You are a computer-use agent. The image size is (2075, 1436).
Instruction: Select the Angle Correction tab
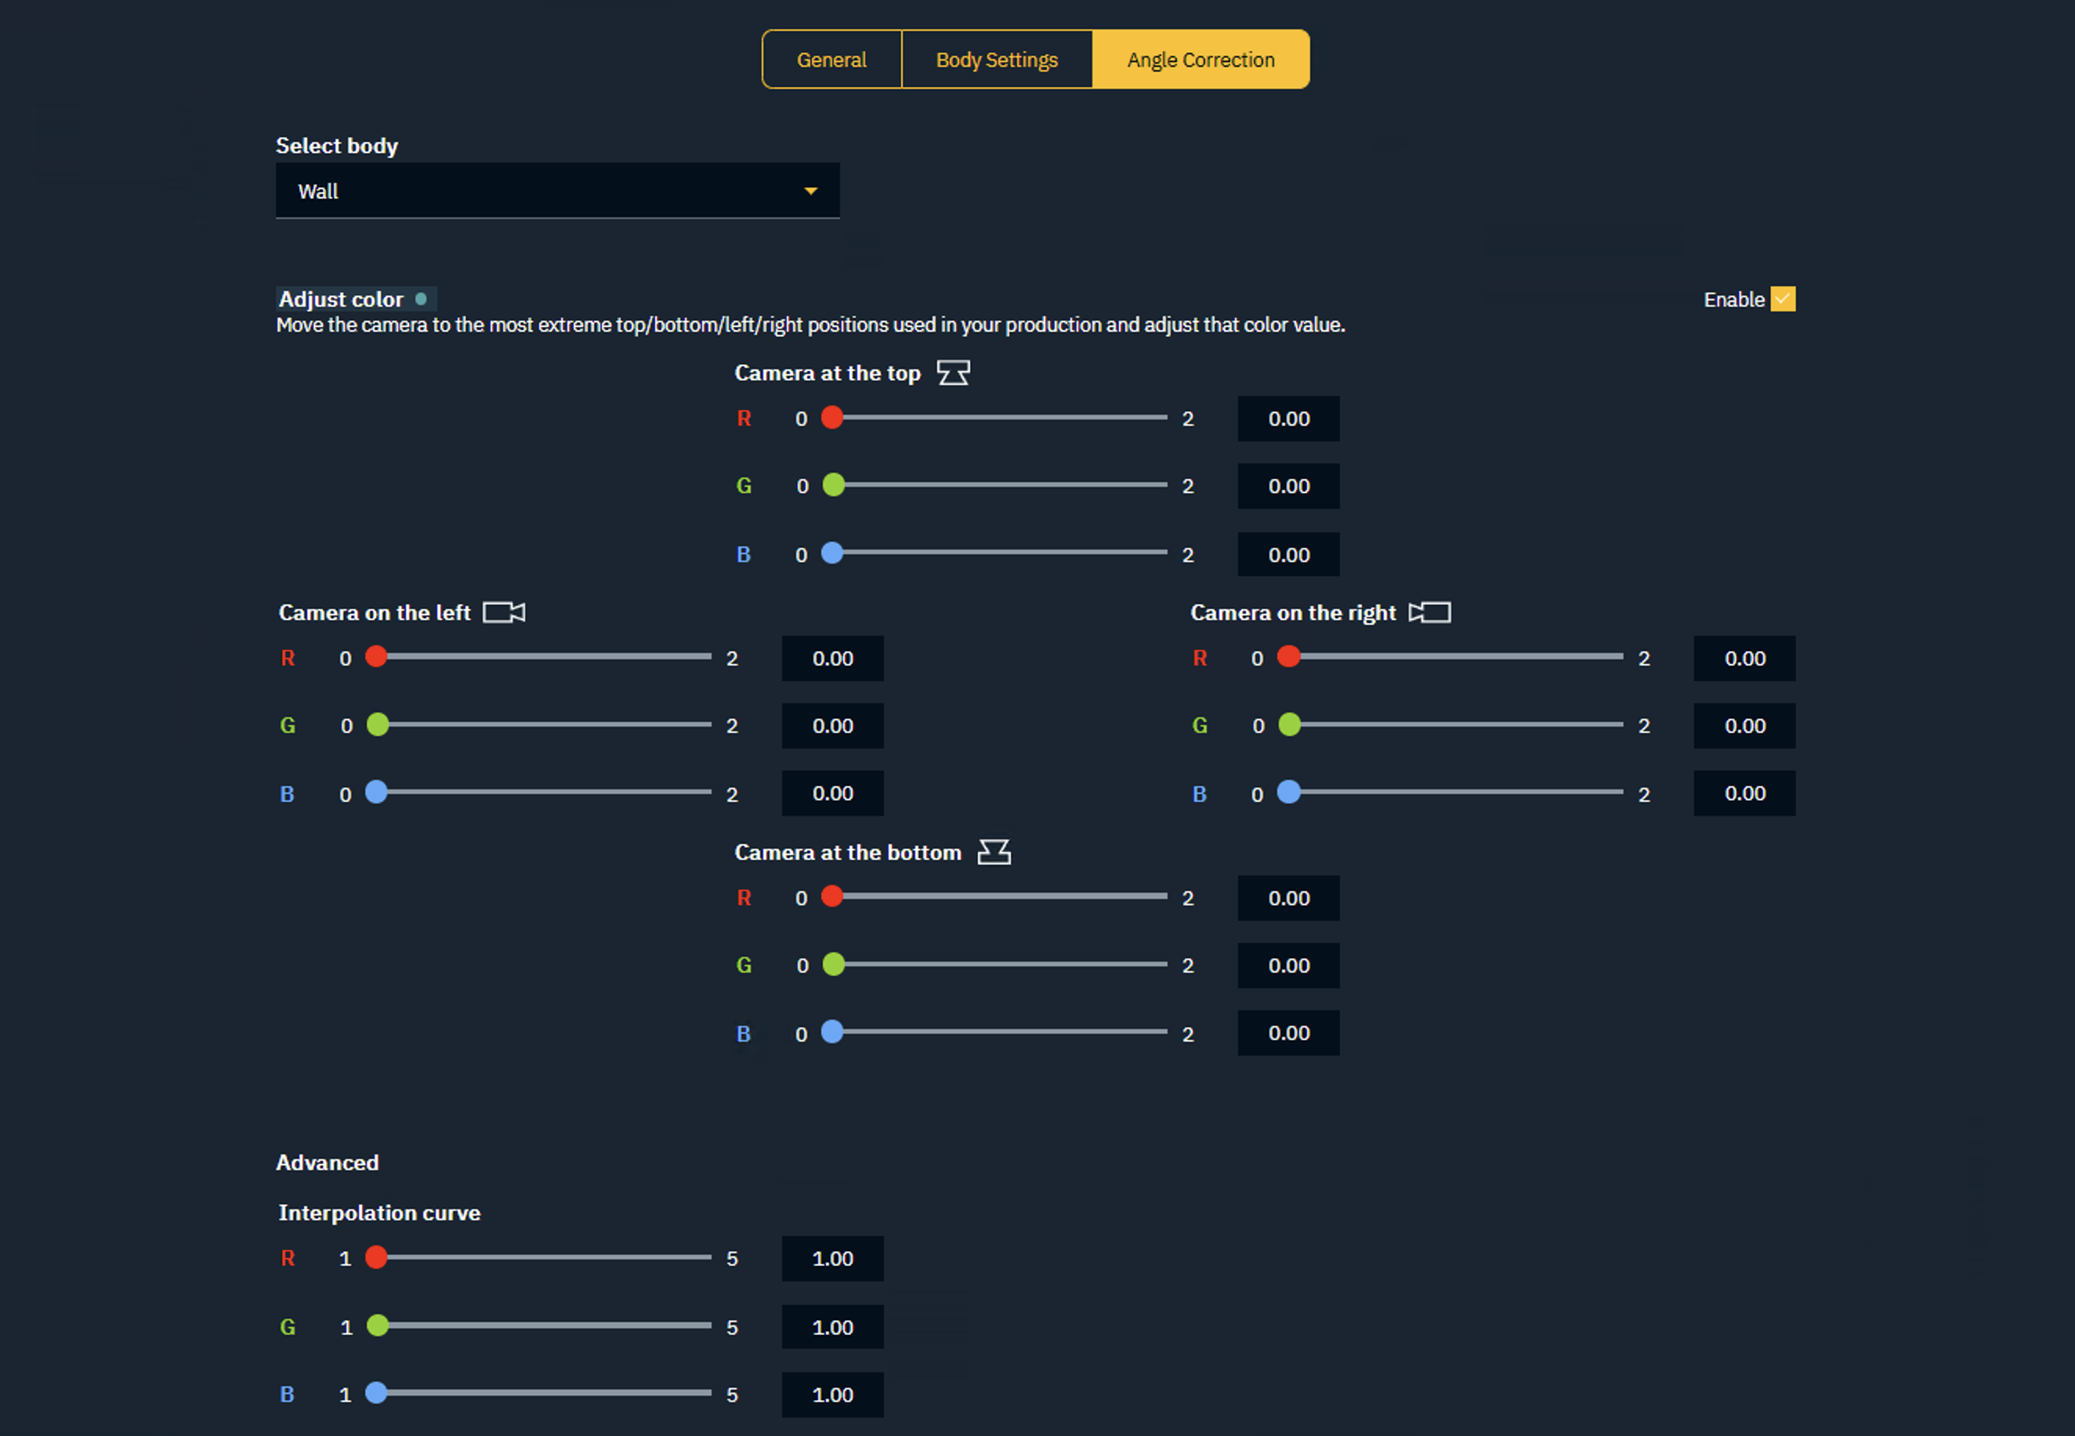tap(1200, 60)
